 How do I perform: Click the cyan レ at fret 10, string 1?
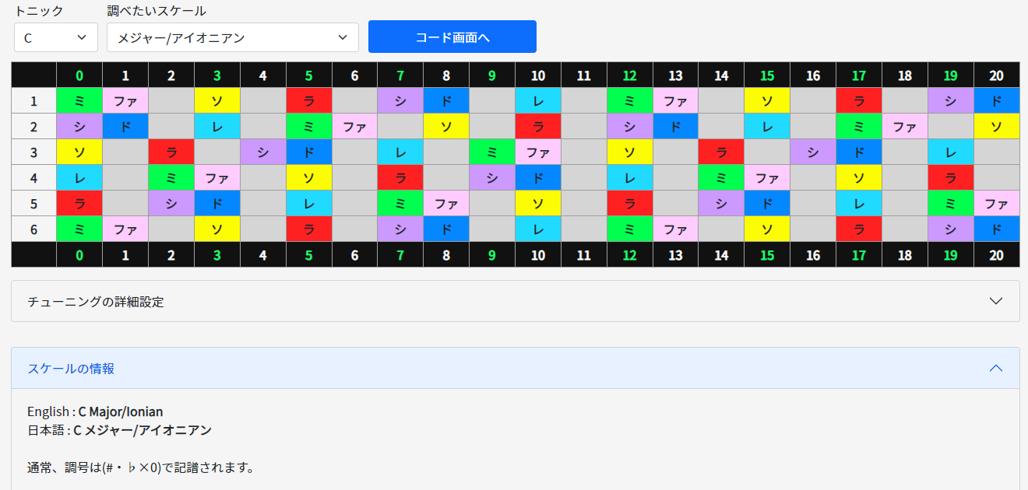537,100
